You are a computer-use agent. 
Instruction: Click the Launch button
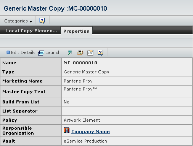pyautogui.click(x=49, y=52)
